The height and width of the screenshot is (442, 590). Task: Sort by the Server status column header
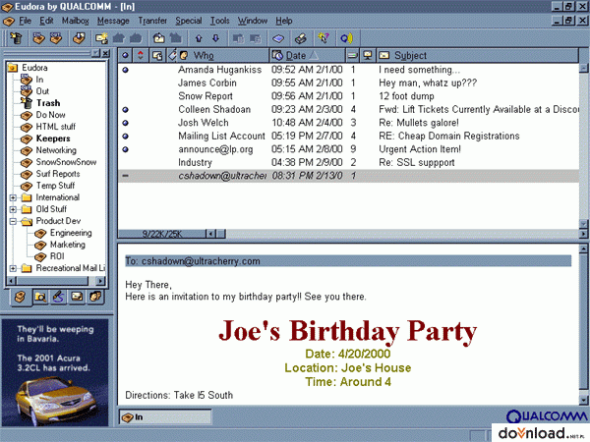(x=368, y=56)
